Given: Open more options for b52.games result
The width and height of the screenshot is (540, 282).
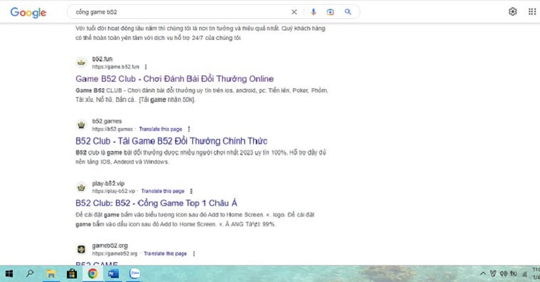Looking at the screenshot, I should 189,129.
